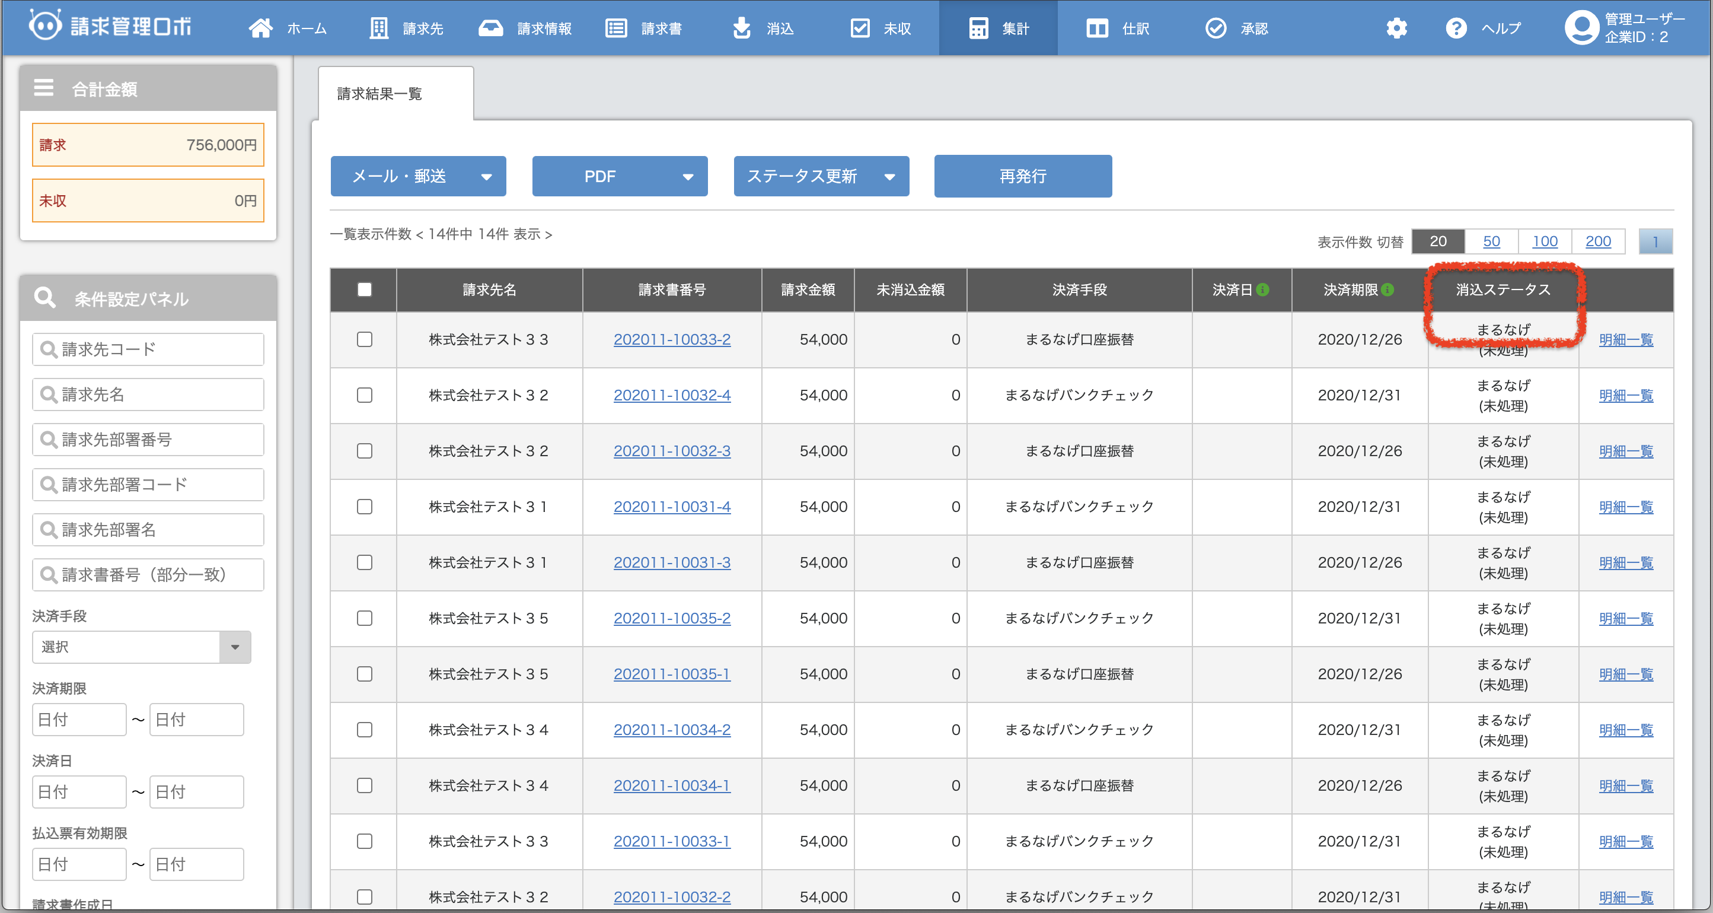Click the 請求先部署名 search field
The width and height of the screenshot is (1713, 913).
(x=148, y=530)
